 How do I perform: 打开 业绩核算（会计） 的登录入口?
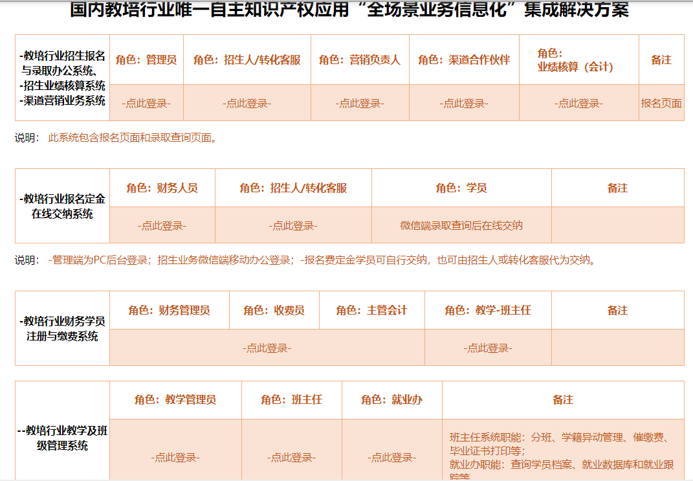[578, 102]
